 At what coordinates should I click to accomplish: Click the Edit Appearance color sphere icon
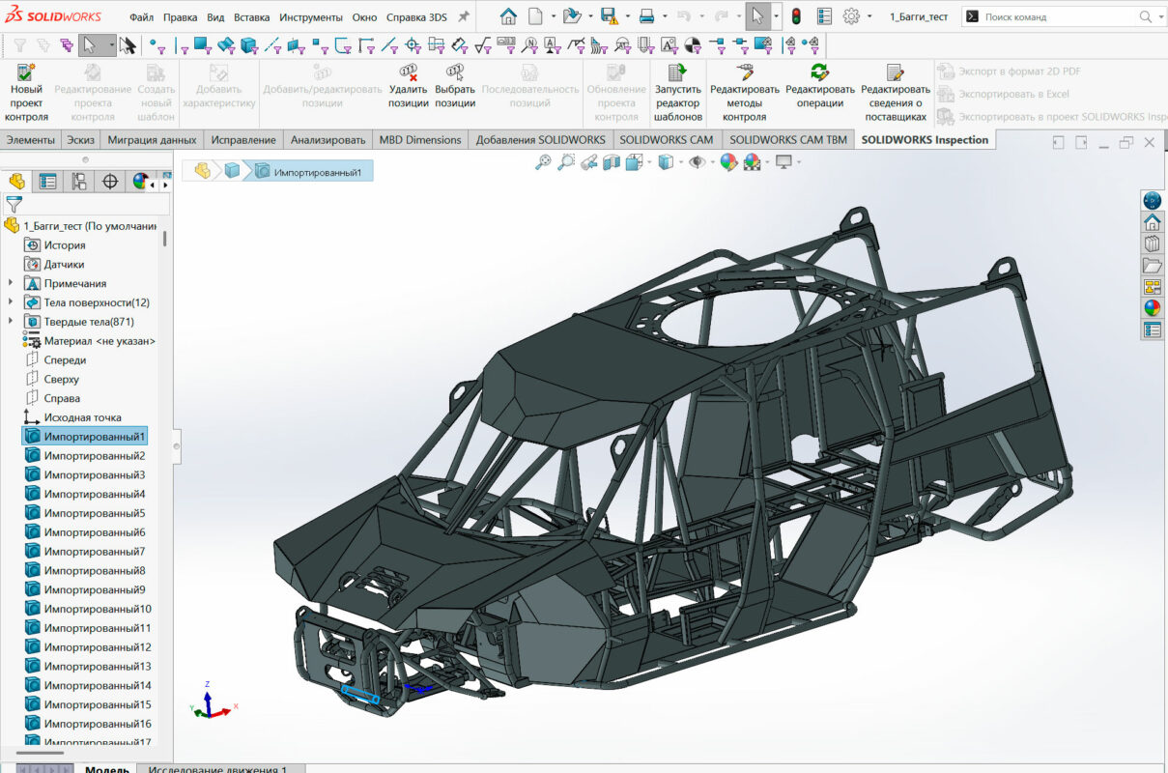(727, 162)
